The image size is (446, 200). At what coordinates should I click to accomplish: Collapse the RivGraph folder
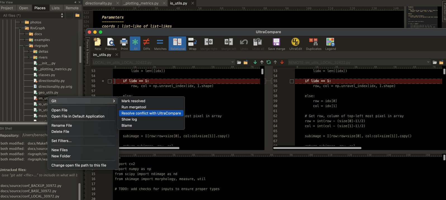click(20, 28)
